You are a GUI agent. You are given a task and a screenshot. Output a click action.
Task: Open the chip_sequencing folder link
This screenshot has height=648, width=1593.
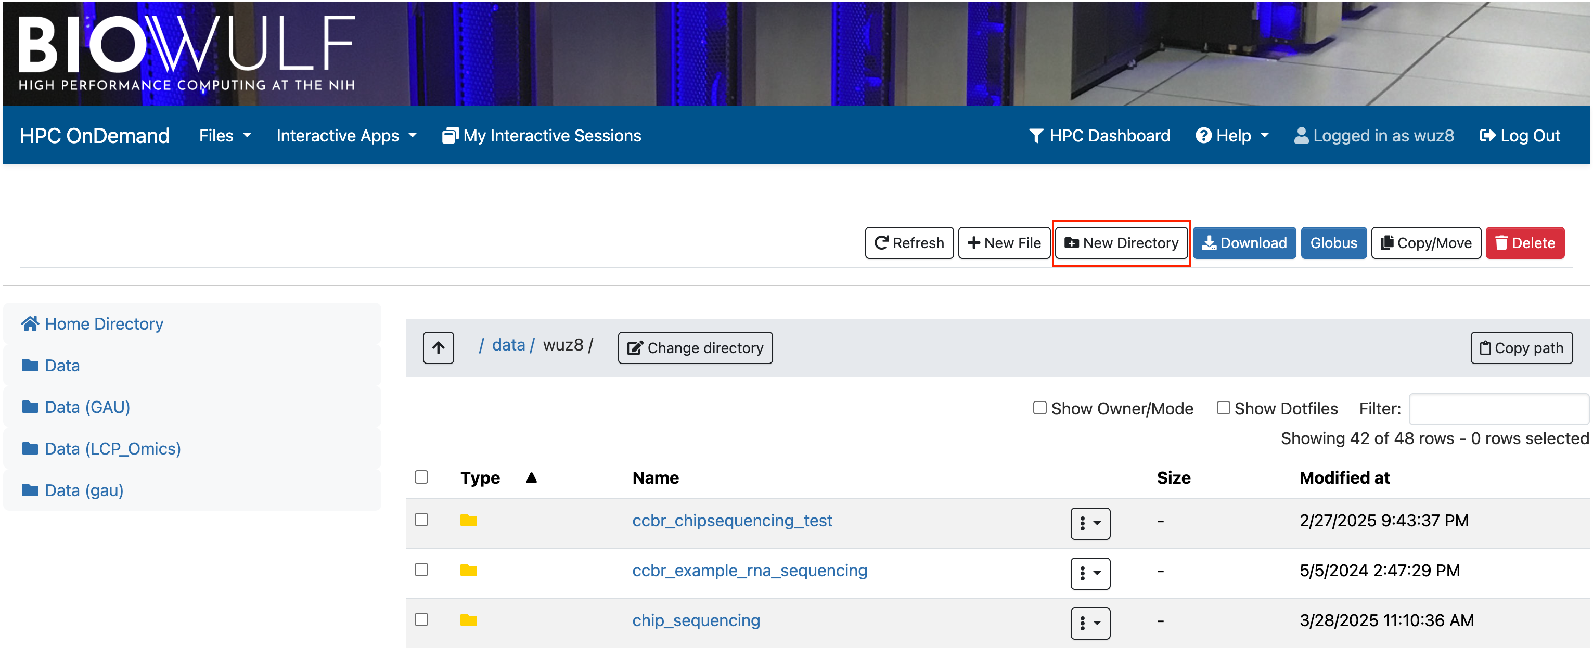click(696, 619)
